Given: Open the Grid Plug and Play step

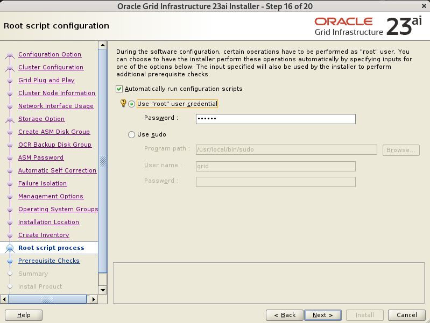Looking at the screenshot, I should tap(46, 80).
